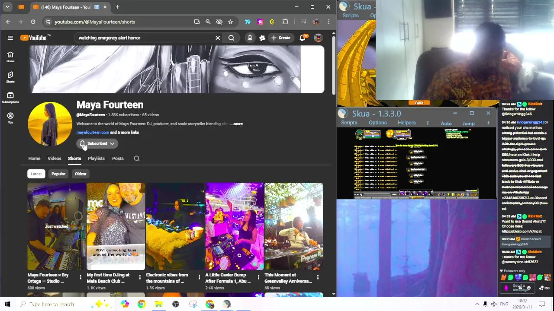Open the Copilot icon in the taskbar
Image resolution: width=554 pixels, height=311 pixels.
click(125, 304)
